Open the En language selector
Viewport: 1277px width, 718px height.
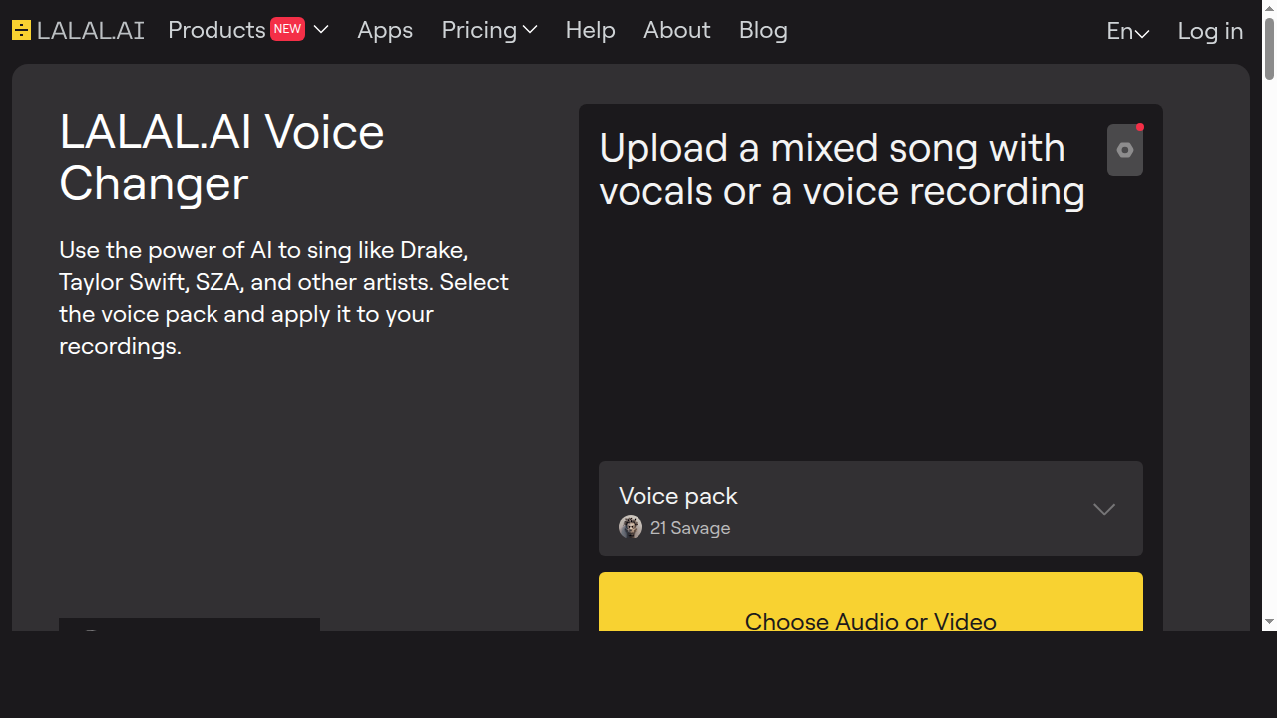(1127, 31)
